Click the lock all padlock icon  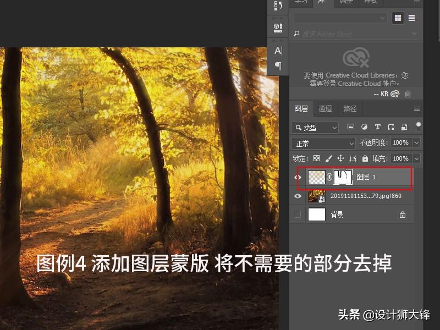pyautogui.click(x=365, y=158)
